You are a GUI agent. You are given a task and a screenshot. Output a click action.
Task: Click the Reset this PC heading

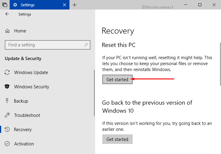click(x=119, y=45)
